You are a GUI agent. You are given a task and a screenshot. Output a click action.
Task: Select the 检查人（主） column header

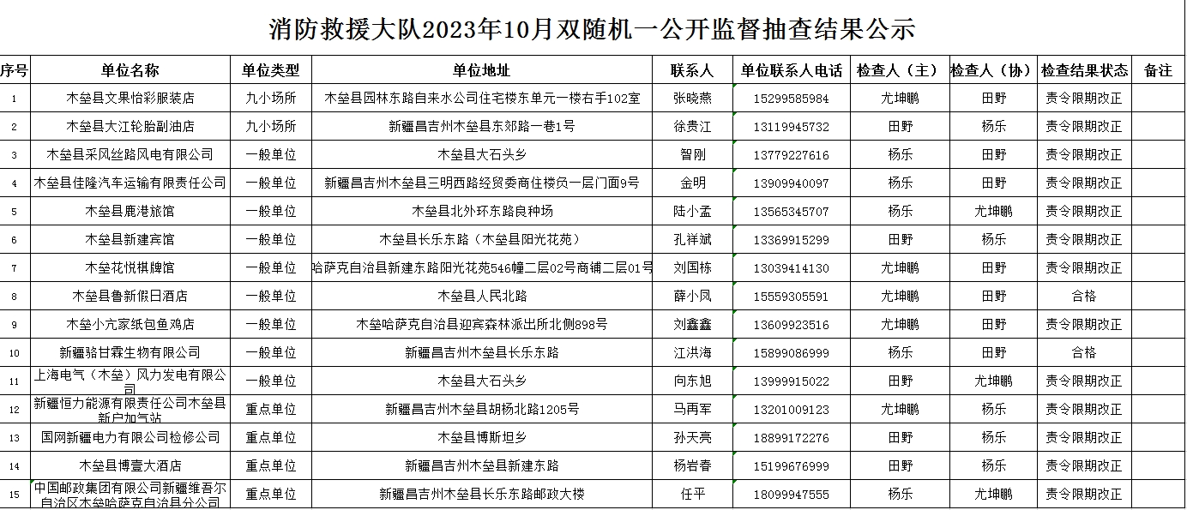900,70
